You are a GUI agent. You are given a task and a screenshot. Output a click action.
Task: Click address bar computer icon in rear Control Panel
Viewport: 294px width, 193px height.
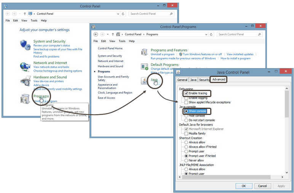30,13
